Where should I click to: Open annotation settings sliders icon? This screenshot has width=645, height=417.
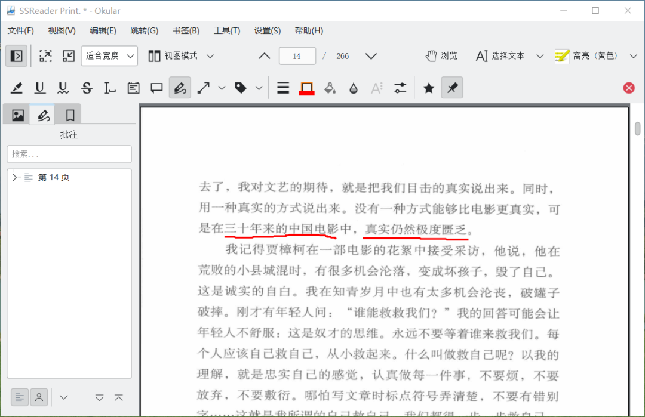(x=400, y=88)
